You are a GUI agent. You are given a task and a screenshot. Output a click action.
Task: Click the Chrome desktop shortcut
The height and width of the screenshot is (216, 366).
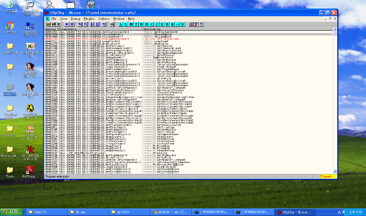tap(10, 28)
